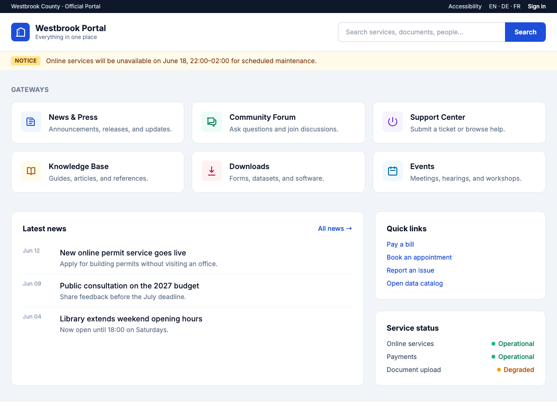This screenshot has height=418, width=557.
Task: Click the Westbrook Portal building logo icon
Action: (x=20, y=32)
